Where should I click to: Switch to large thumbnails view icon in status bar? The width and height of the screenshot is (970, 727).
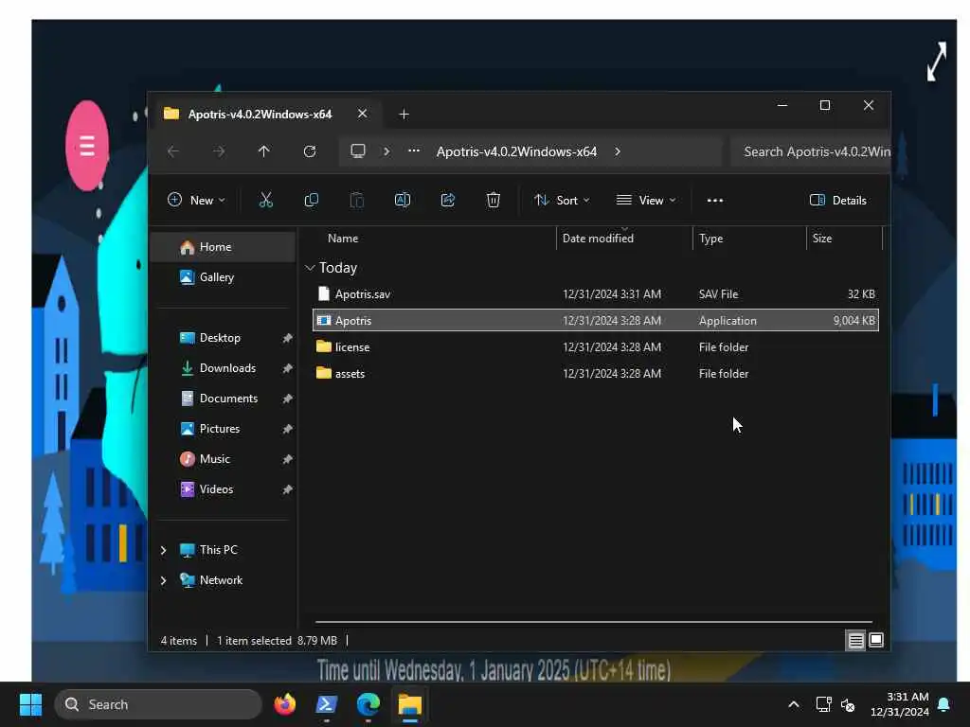tap(876, 641)
